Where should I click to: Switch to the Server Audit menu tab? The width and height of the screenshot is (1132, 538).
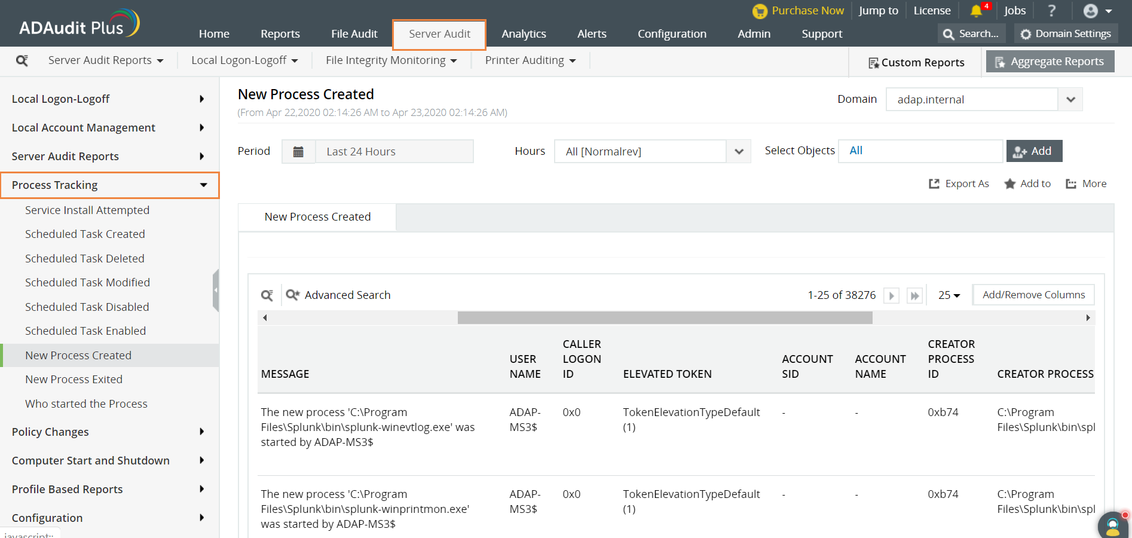pos(439,33)
